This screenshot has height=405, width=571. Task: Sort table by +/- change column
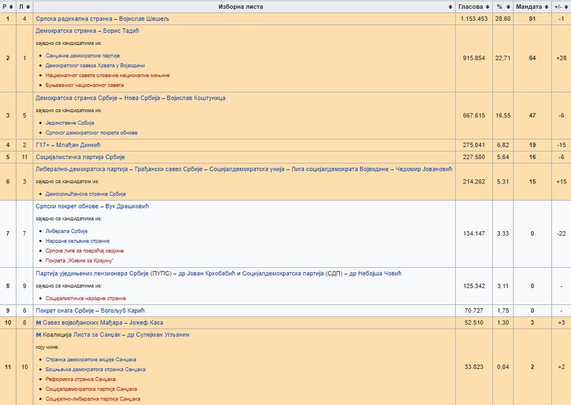[x=558, y=6]
